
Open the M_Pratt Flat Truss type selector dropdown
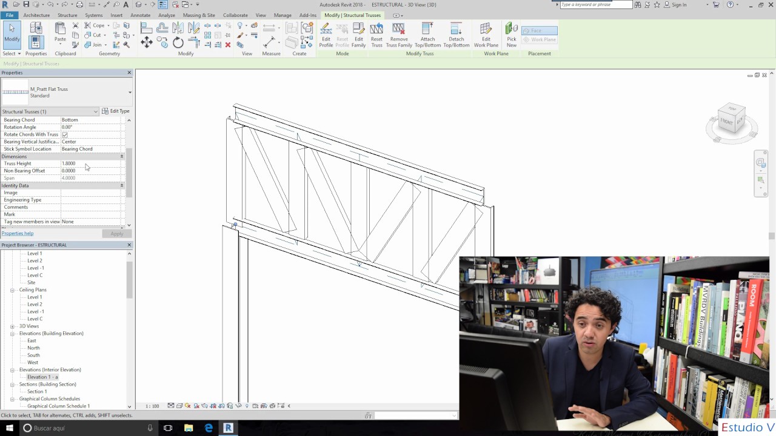click(x=130, y=92)
